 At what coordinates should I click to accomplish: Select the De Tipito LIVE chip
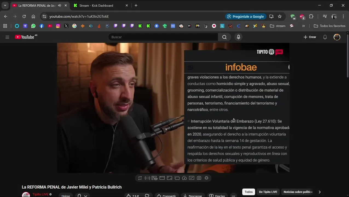(268, 192)
